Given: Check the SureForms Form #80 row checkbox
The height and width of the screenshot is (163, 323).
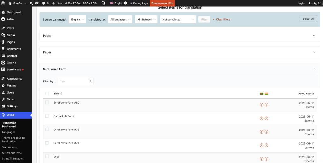Looking at the screenshot, I should (47, 102).
